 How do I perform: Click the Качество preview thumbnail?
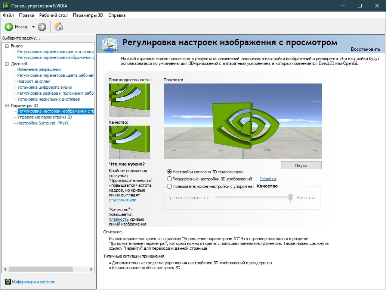coord(130,142)
